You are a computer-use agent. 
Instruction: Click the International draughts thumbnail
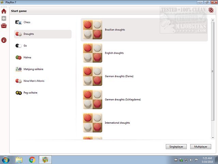point(93,123)
